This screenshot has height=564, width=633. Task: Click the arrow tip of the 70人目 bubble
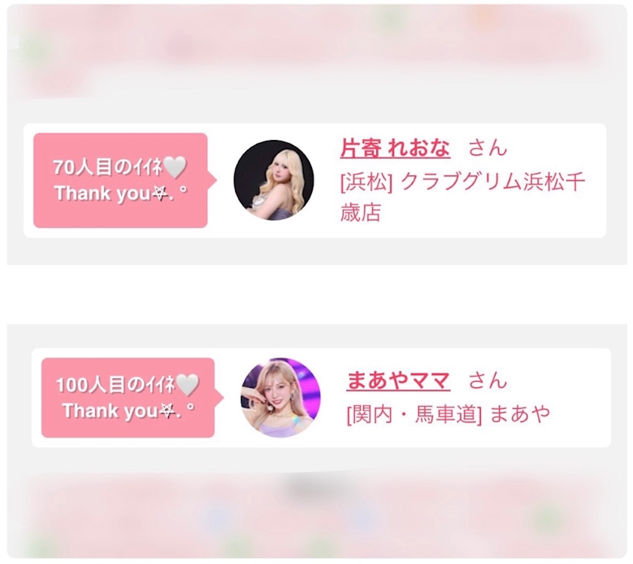(x=213, y=180)
